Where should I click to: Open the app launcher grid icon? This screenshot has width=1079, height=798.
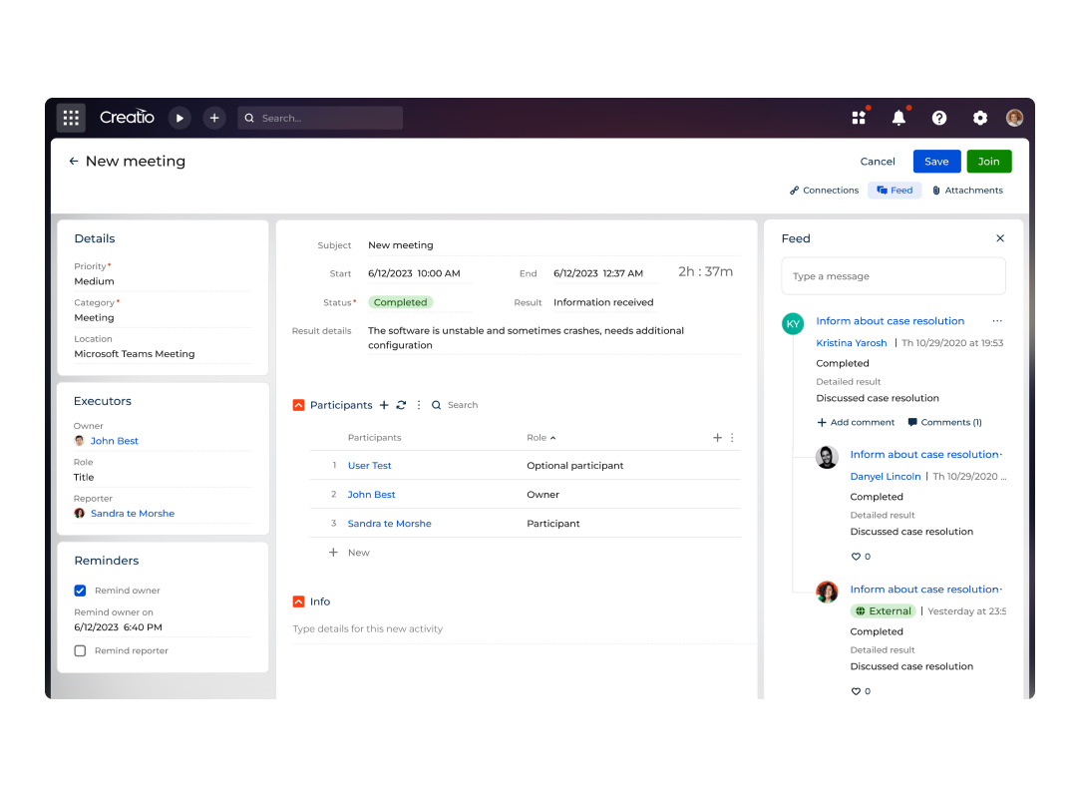pos(71,117)
